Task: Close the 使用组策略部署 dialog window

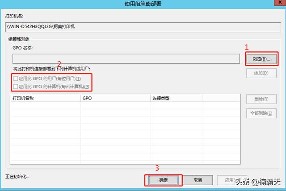Action: [x=280, y=3]
